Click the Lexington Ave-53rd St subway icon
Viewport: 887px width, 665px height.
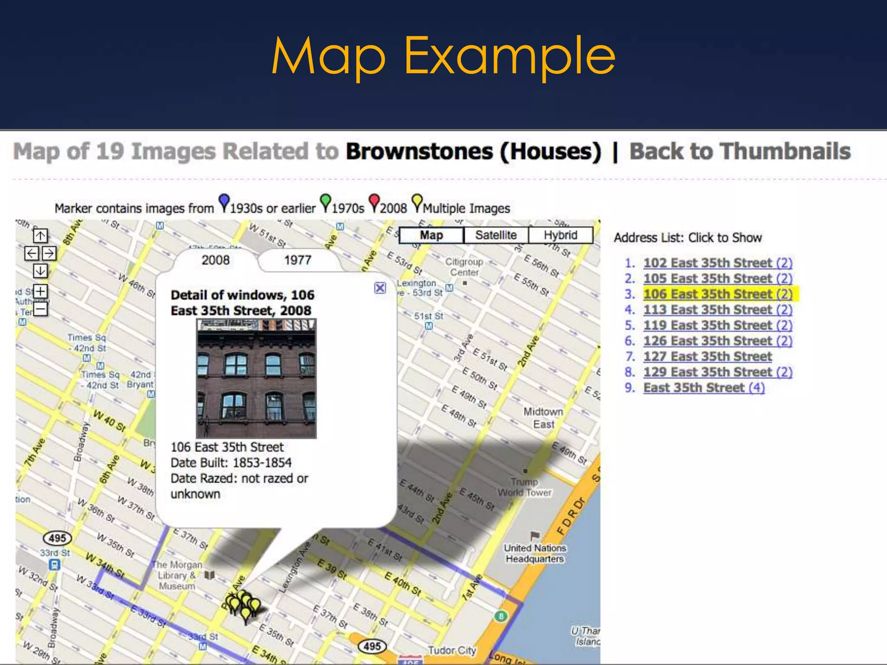tap(450, 288)
